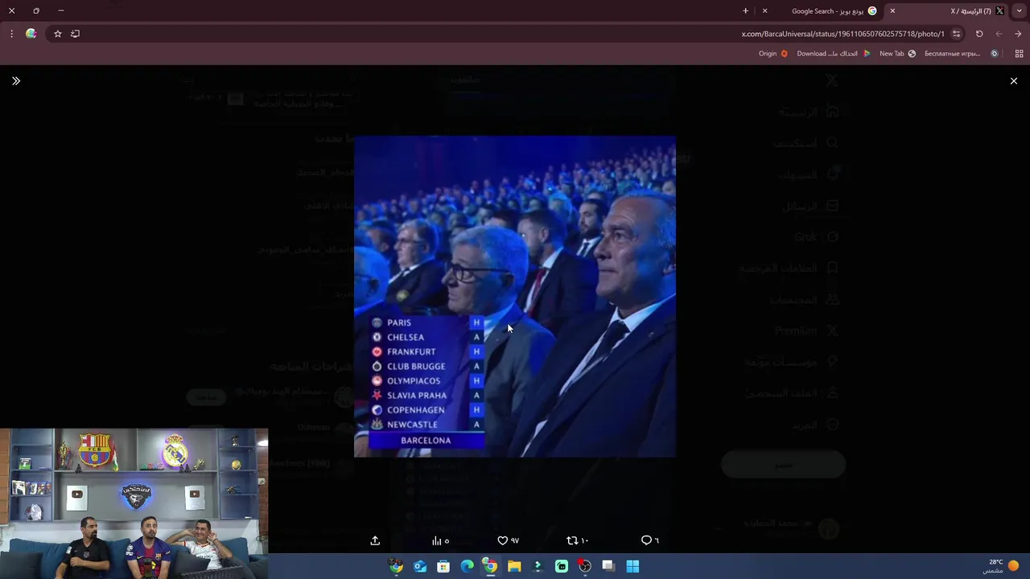Open Microsoft Store on taskbar
Image resolution: width=1030 pixels, height=579 pixels.
click(443, 567)
